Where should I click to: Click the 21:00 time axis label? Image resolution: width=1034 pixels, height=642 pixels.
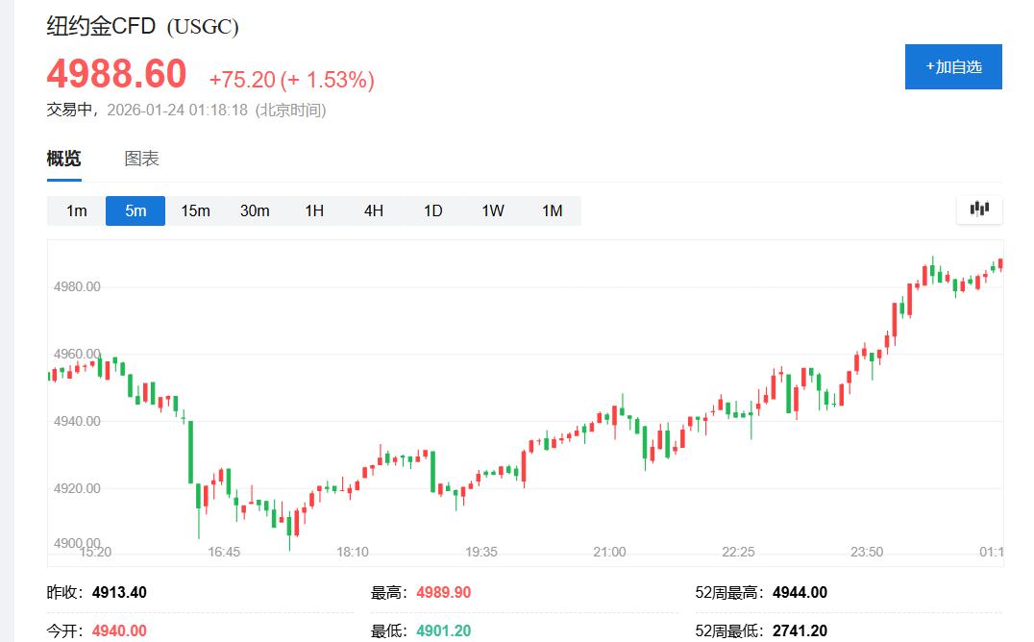[x=609, y=552]
